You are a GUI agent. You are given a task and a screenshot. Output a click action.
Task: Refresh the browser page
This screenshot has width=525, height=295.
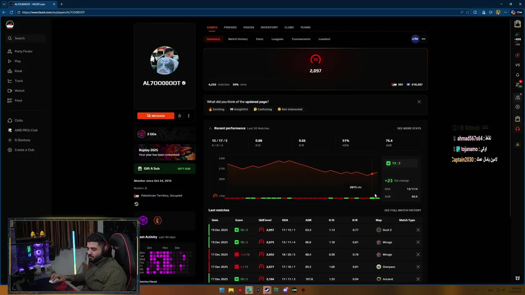tap(11, 12)
